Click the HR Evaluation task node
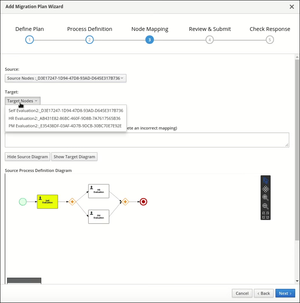This screenshot has width=300, height=303. pyautogui.click(x=99, y=191)
